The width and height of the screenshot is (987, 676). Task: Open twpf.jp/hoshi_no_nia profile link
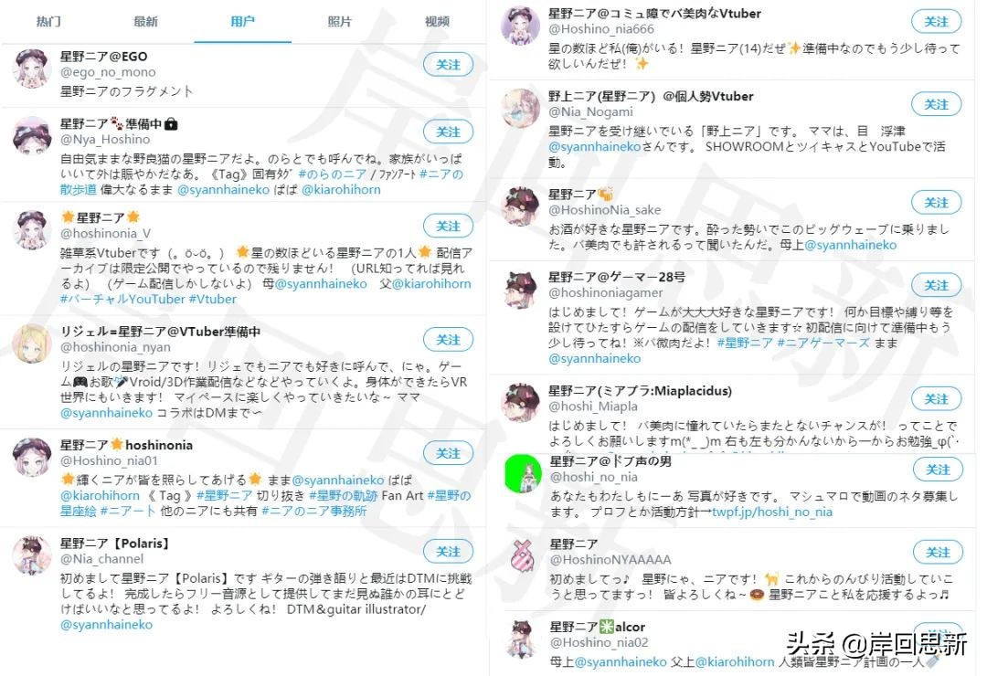[x=772, y=512]
